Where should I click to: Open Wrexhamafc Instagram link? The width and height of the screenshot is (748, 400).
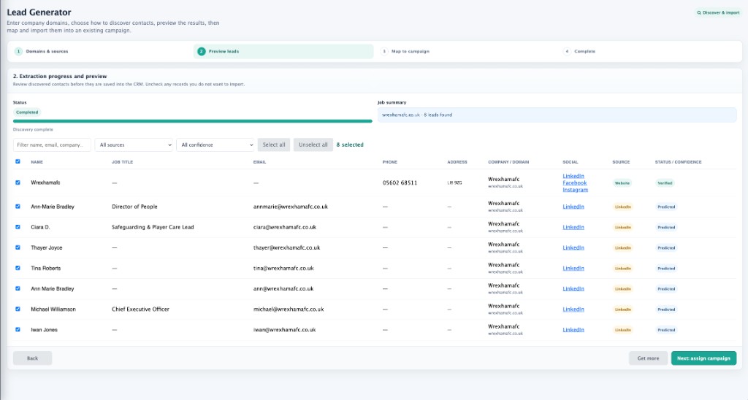[x=576, y=190]
